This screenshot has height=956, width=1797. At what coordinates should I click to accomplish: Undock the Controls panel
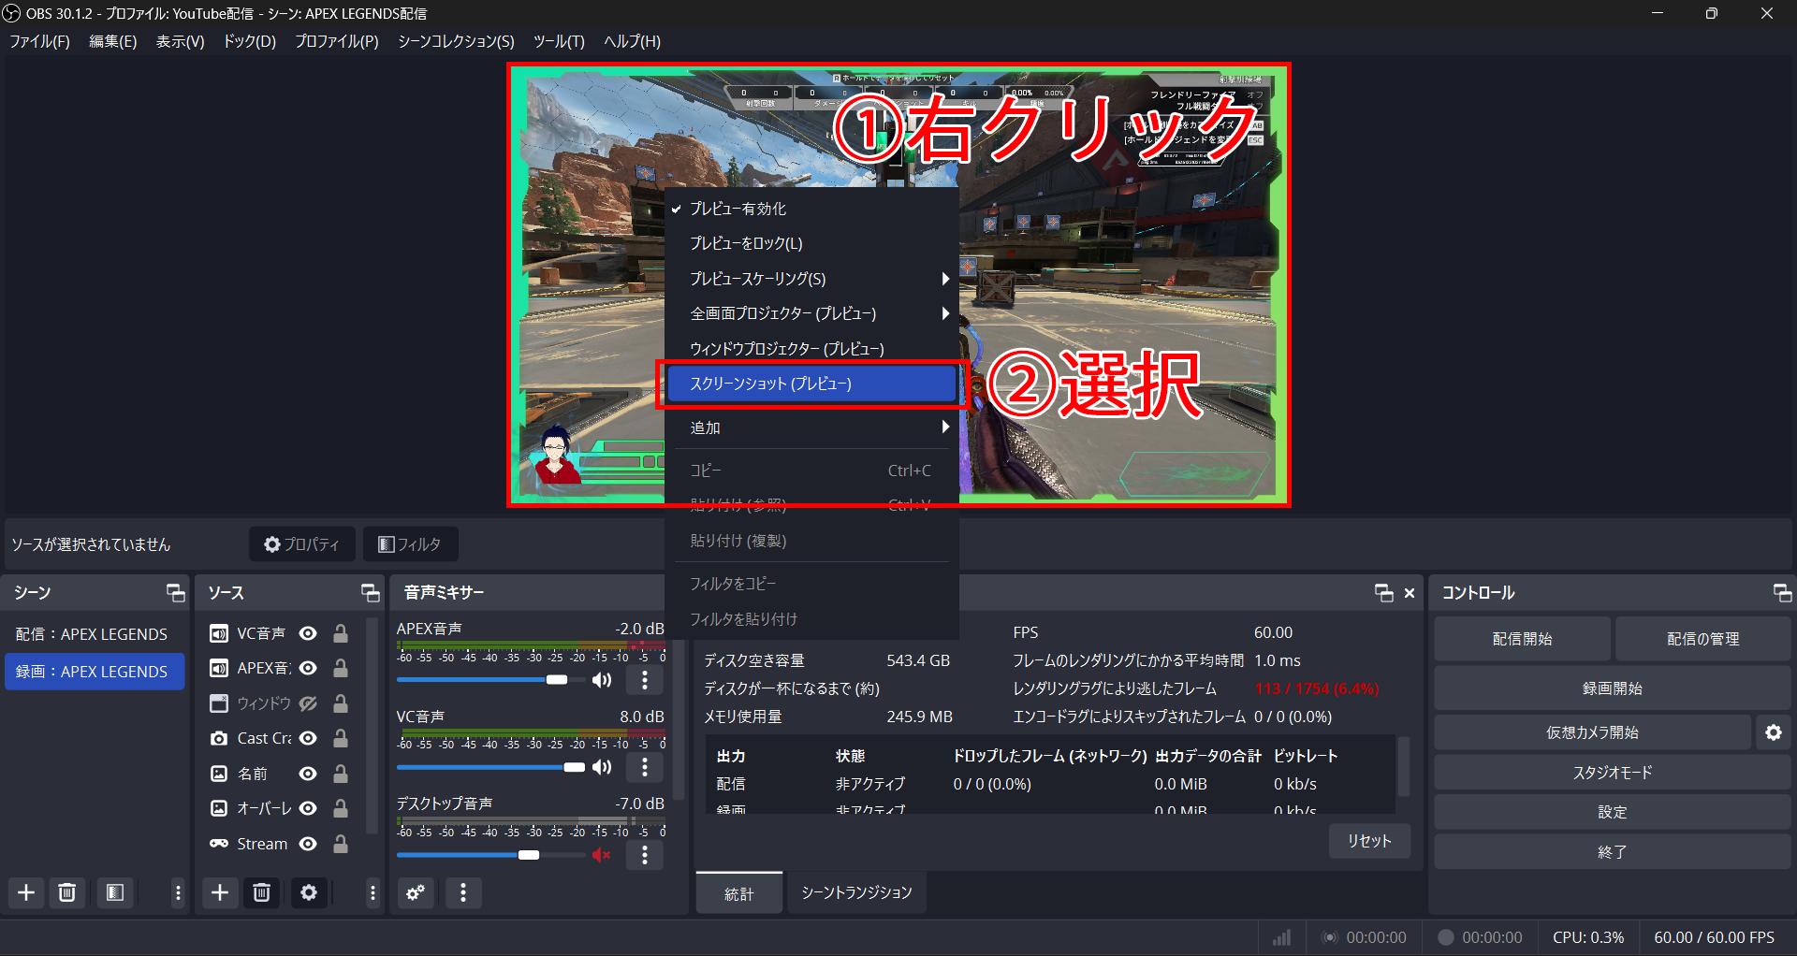click(1782, 592)
